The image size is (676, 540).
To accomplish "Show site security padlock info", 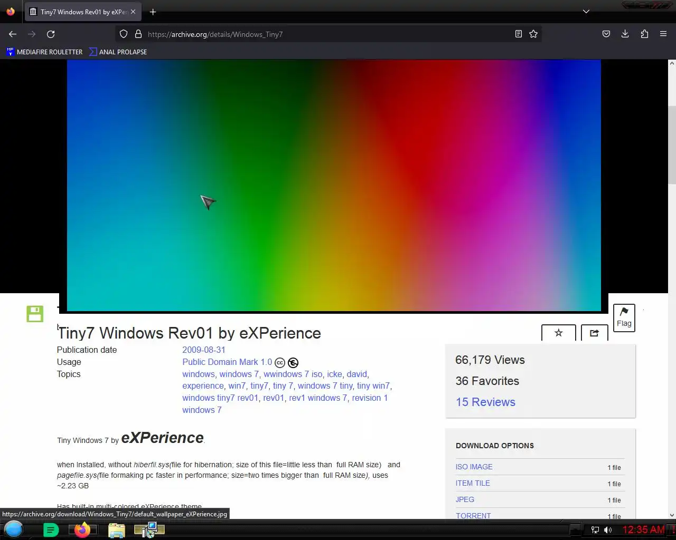I will point(138,34).
